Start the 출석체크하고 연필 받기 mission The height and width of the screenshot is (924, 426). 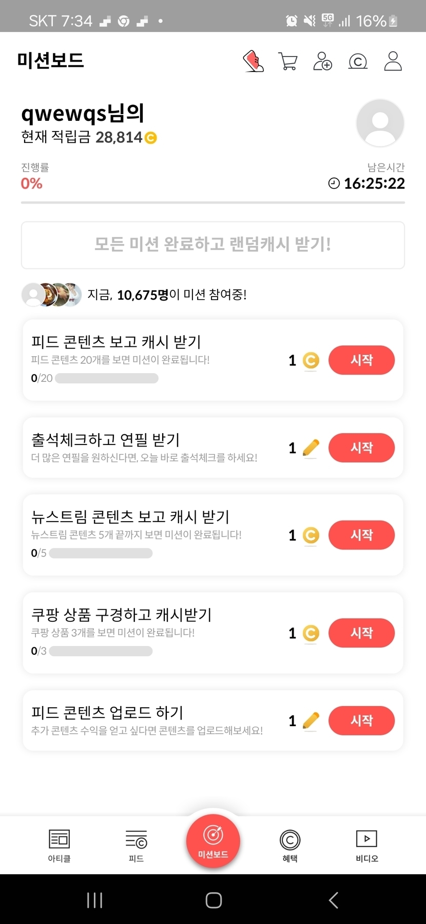coord(361,448)
